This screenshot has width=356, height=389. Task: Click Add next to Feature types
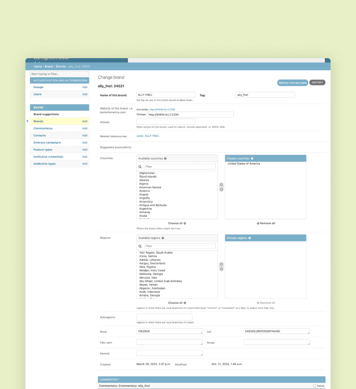(85, 150)
